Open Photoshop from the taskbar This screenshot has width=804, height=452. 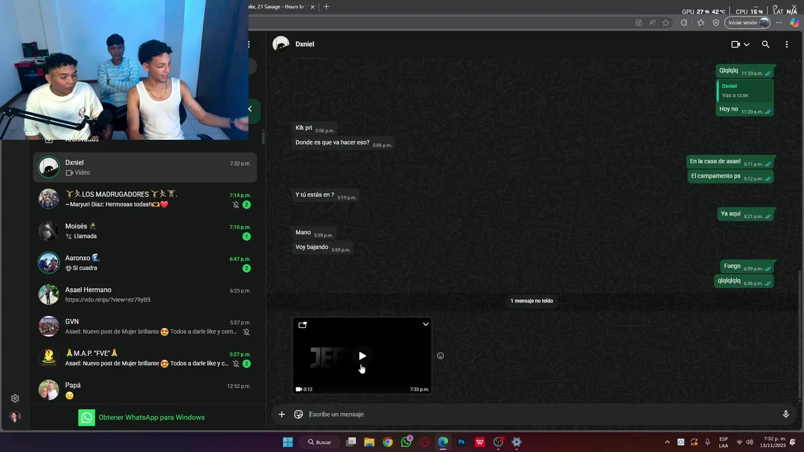coord(462,442)
